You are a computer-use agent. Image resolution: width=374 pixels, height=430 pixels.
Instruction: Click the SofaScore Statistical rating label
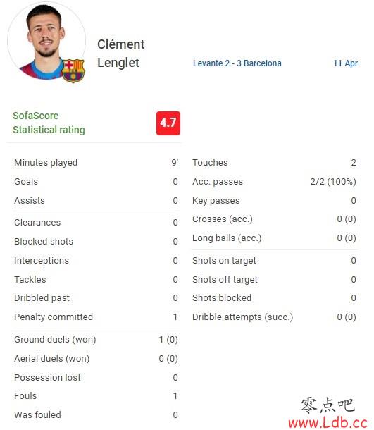point(49,123)
